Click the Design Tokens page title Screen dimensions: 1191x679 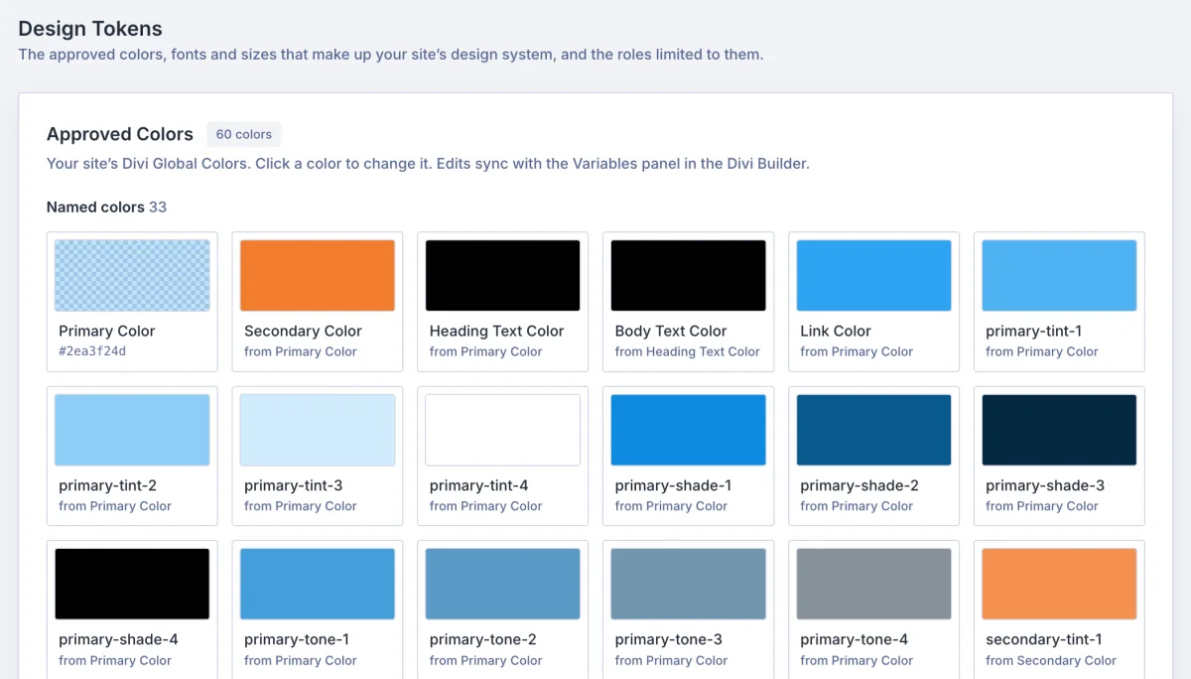pos(90,29)
